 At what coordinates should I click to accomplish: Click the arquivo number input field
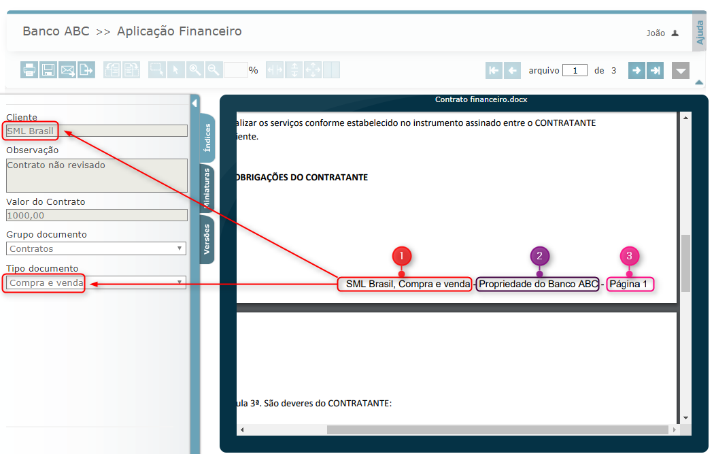click(x=575, y=70)
